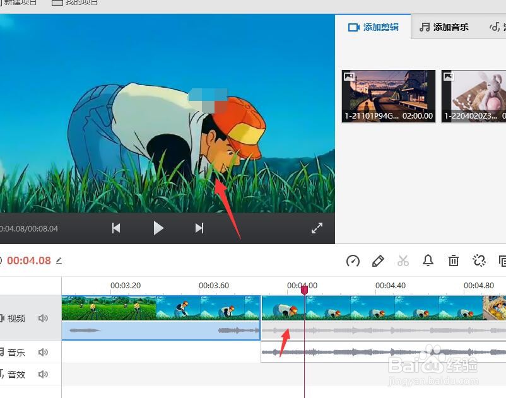506x398 pixels.
Task: Click the red 00:04.08 current time display
Action: pos(29,260)
